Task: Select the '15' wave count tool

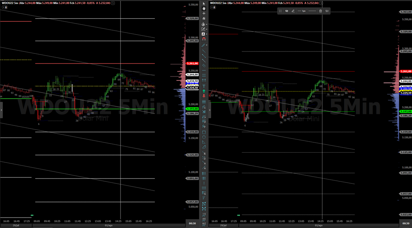Action: (x=204, y=214)
